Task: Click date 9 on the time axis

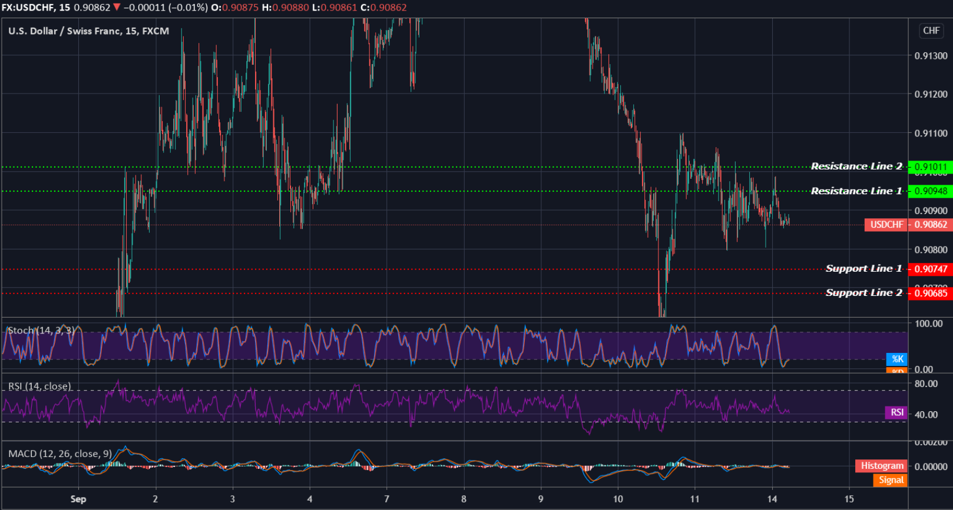Action: coord(541,499)
